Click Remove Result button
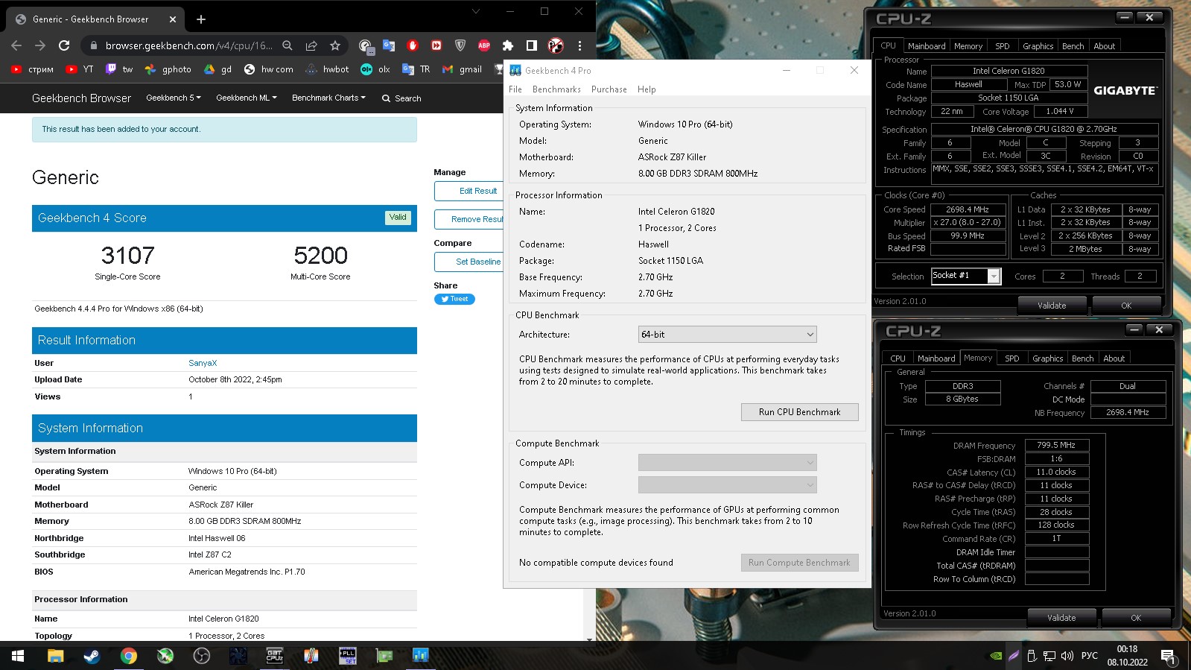This screenshot has height=670, width=1191. (x=471, y=219)
